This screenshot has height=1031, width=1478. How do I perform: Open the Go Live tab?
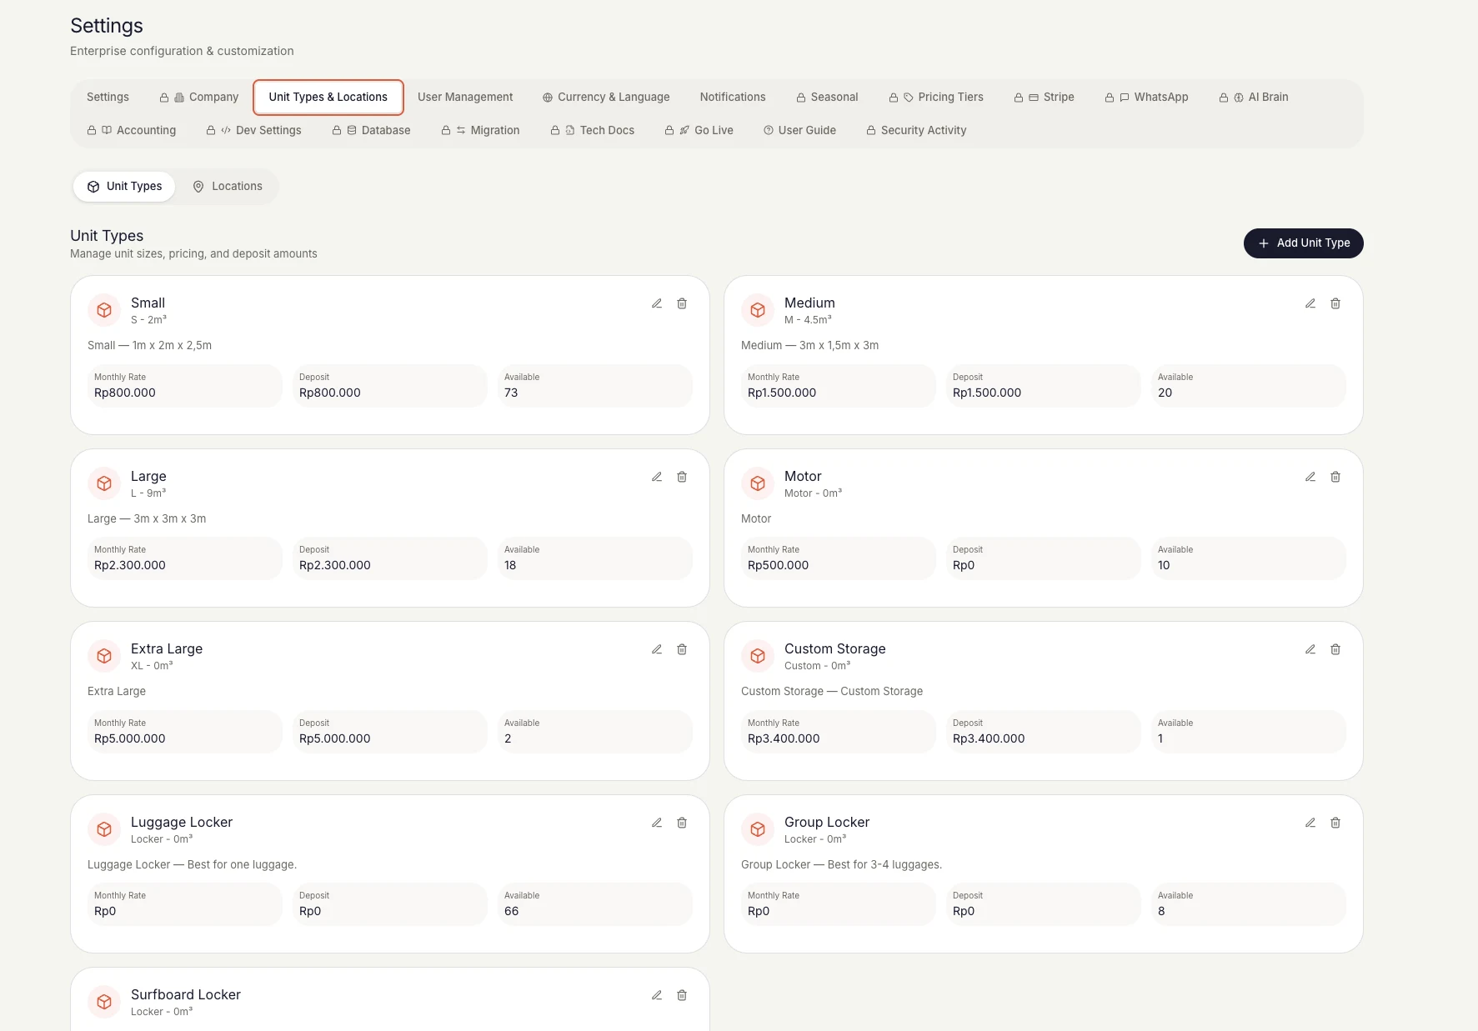point(699,131)
